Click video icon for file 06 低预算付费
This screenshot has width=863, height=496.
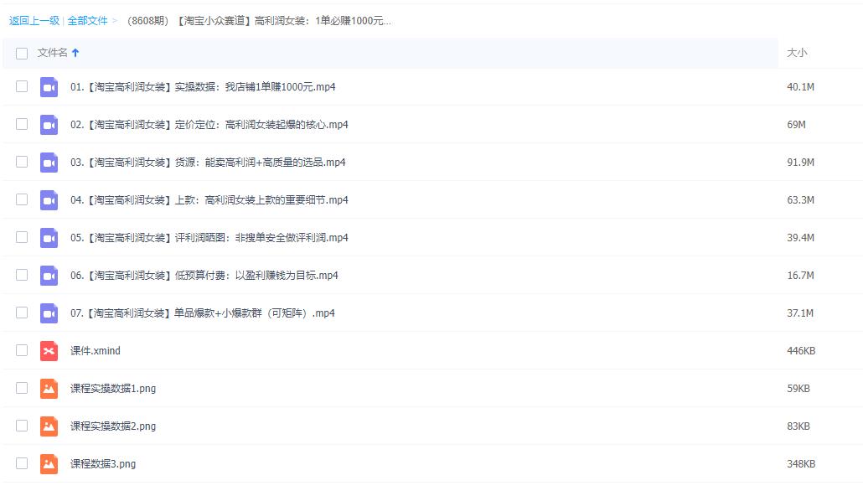49,276
